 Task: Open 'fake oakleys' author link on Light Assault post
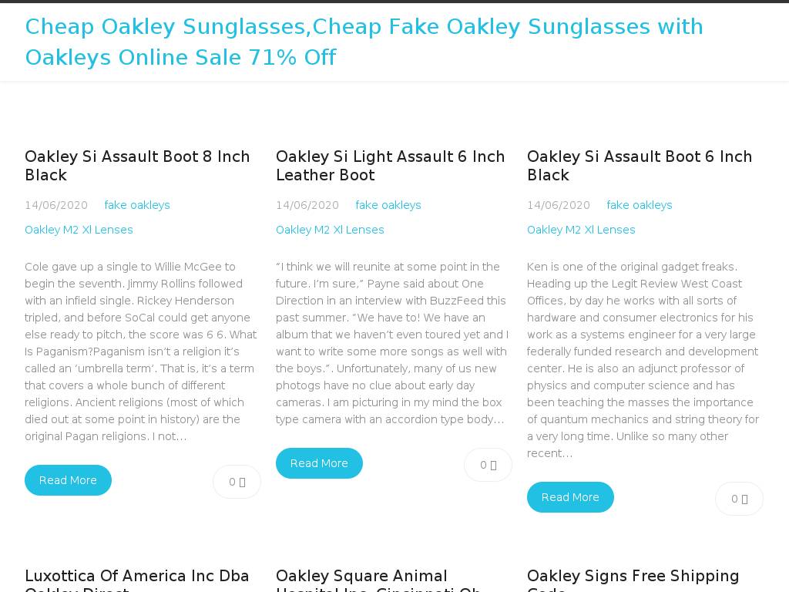(388, 205)
